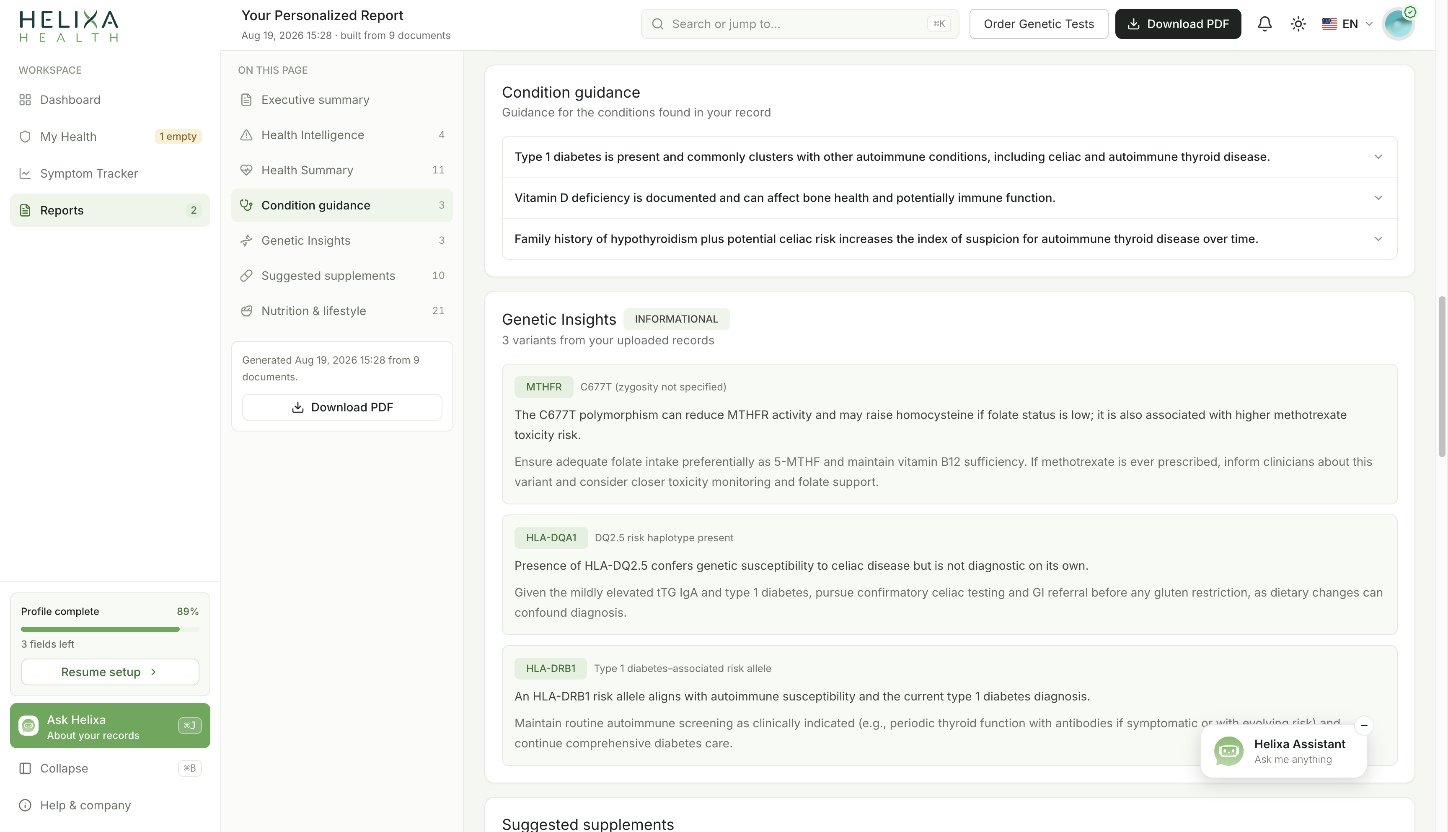The width and height of the screenshot is (1448, 832).
Task: Click the Reports document icon
Action: click(x=25, y=210)
